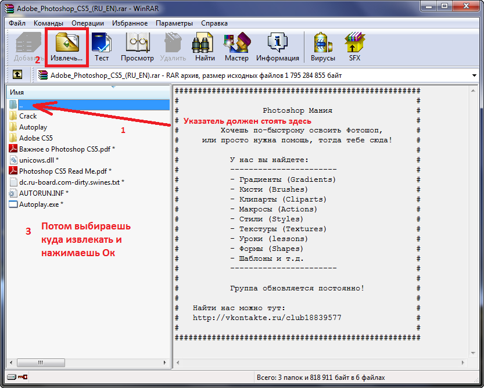Click PDF icon of Photoshop CS5 Read Me.pdf

point(13,171)
